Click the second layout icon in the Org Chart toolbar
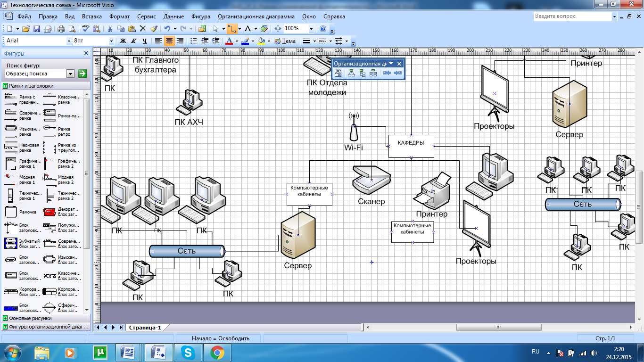 [x=363, y=73]
